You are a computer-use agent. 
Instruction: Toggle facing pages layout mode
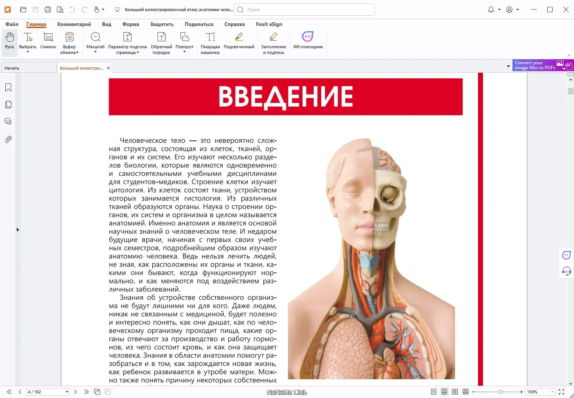coord(455,391)
